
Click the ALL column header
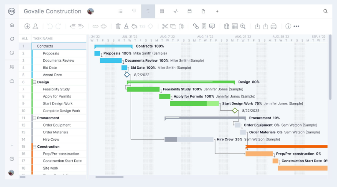[25, 38]
